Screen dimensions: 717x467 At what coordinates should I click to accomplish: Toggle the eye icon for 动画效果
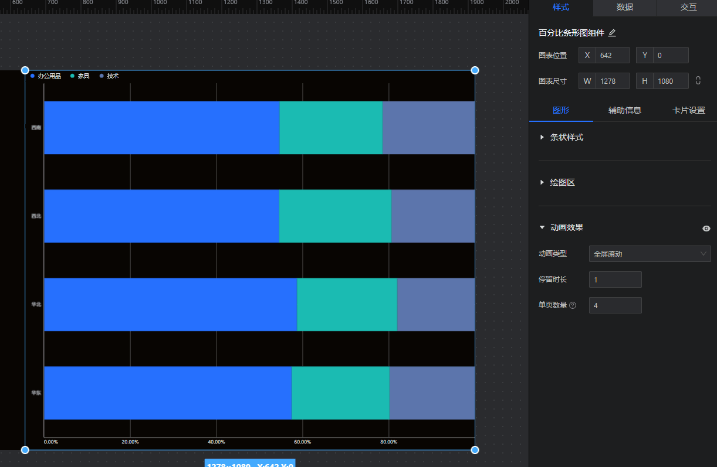(706, 229)
